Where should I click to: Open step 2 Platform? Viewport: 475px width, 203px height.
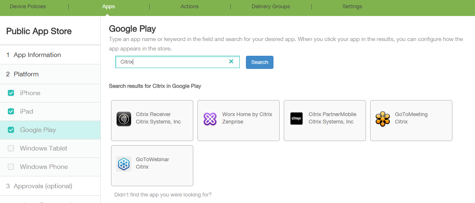[x=50, y=74]
